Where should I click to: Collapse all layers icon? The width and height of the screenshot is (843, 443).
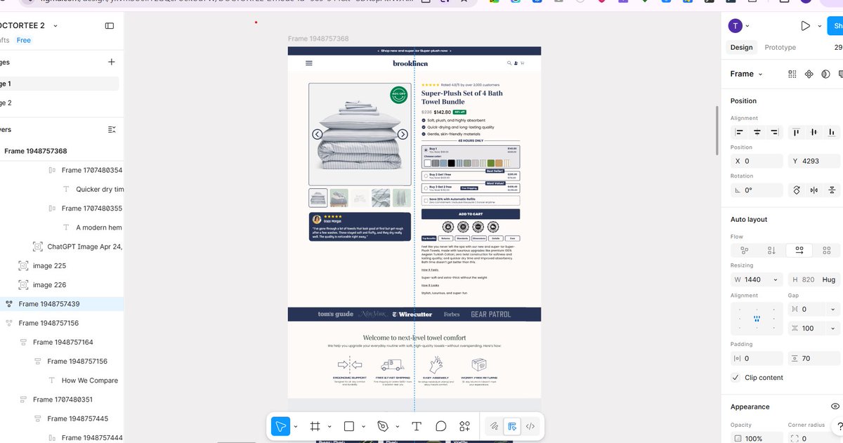point(112,130)
